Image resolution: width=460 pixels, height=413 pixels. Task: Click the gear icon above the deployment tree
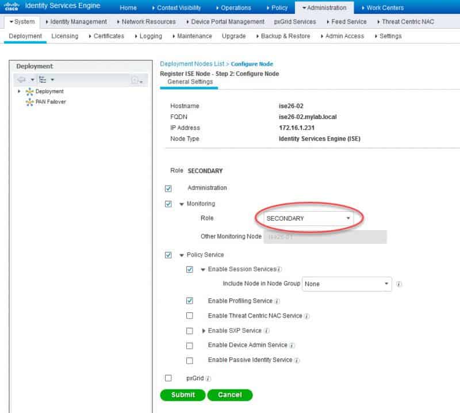21,79
